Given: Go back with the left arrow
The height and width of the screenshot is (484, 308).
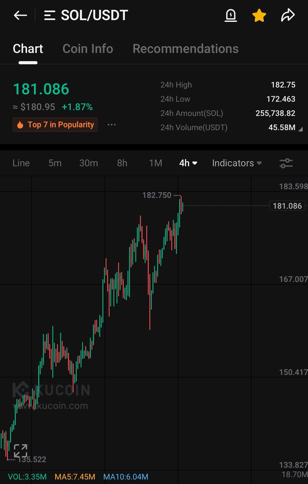Looking at the screenshot, I should coord(20,16).
